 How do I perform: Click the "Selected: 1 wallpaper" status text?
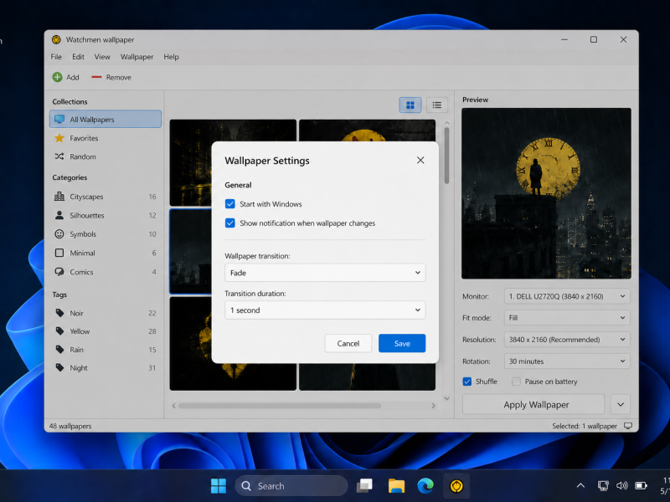584,426
